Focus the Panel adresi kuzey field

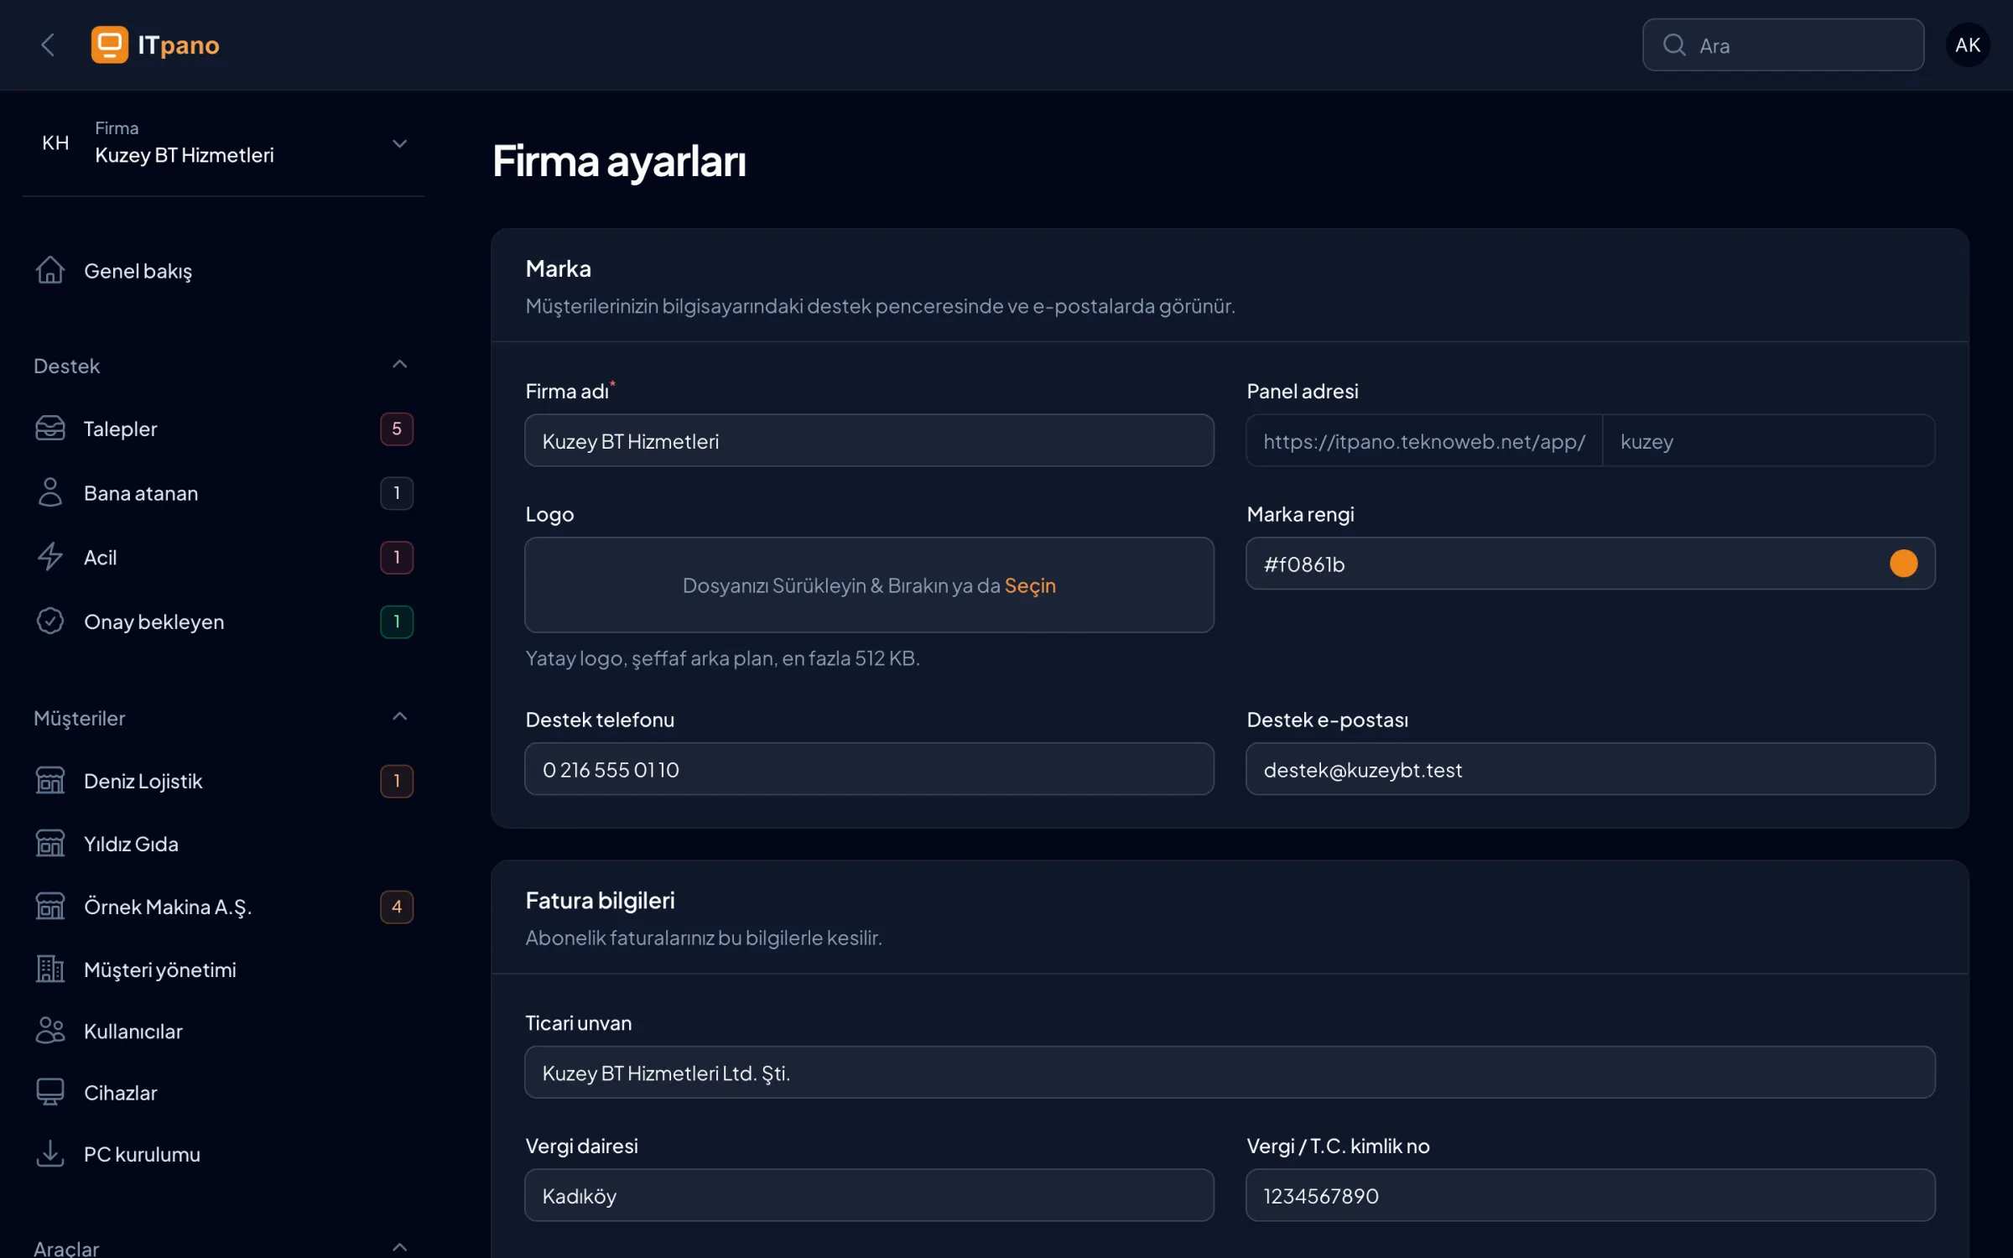coord(1768,440)
